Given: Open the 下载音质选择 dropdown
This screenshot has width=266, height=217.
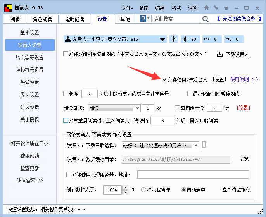Looking at the screenshot, I should [160, 145].
